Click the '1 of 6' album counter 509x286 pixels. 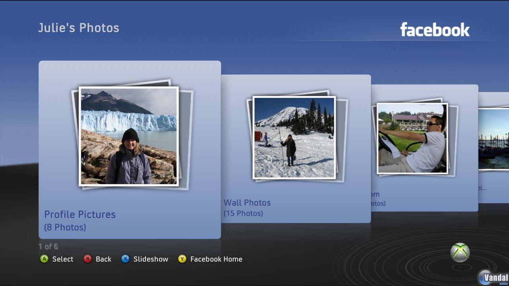pyautogui.click(x=48, y=247)
